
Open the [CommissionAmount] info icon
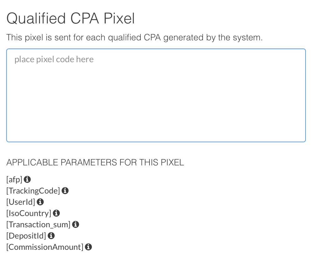click(88, 247)
